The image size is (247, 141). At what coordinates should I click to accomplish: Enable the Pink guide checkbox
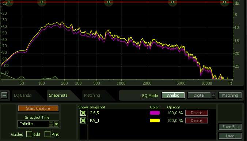47,134
